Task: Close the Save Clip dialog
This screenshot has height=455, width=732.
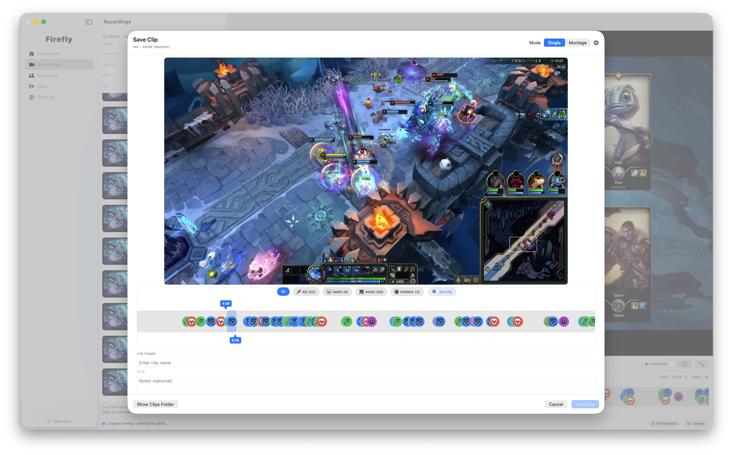Action: pos(596,43)
